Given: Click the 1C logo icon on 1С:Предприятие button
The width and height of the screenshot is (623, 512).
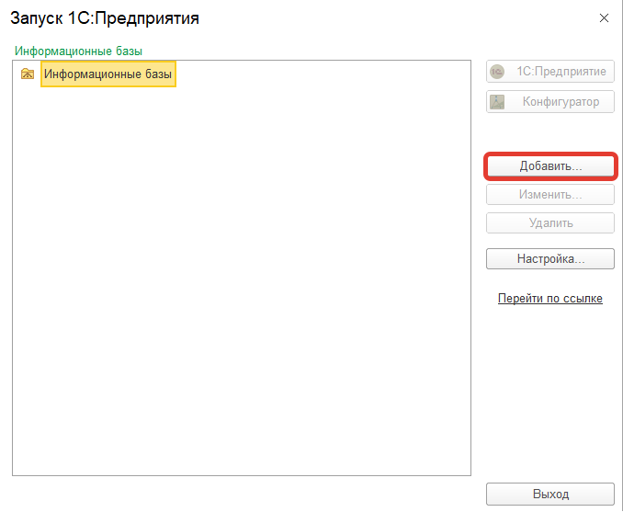Looking at the screenshot, I should 497,72.
